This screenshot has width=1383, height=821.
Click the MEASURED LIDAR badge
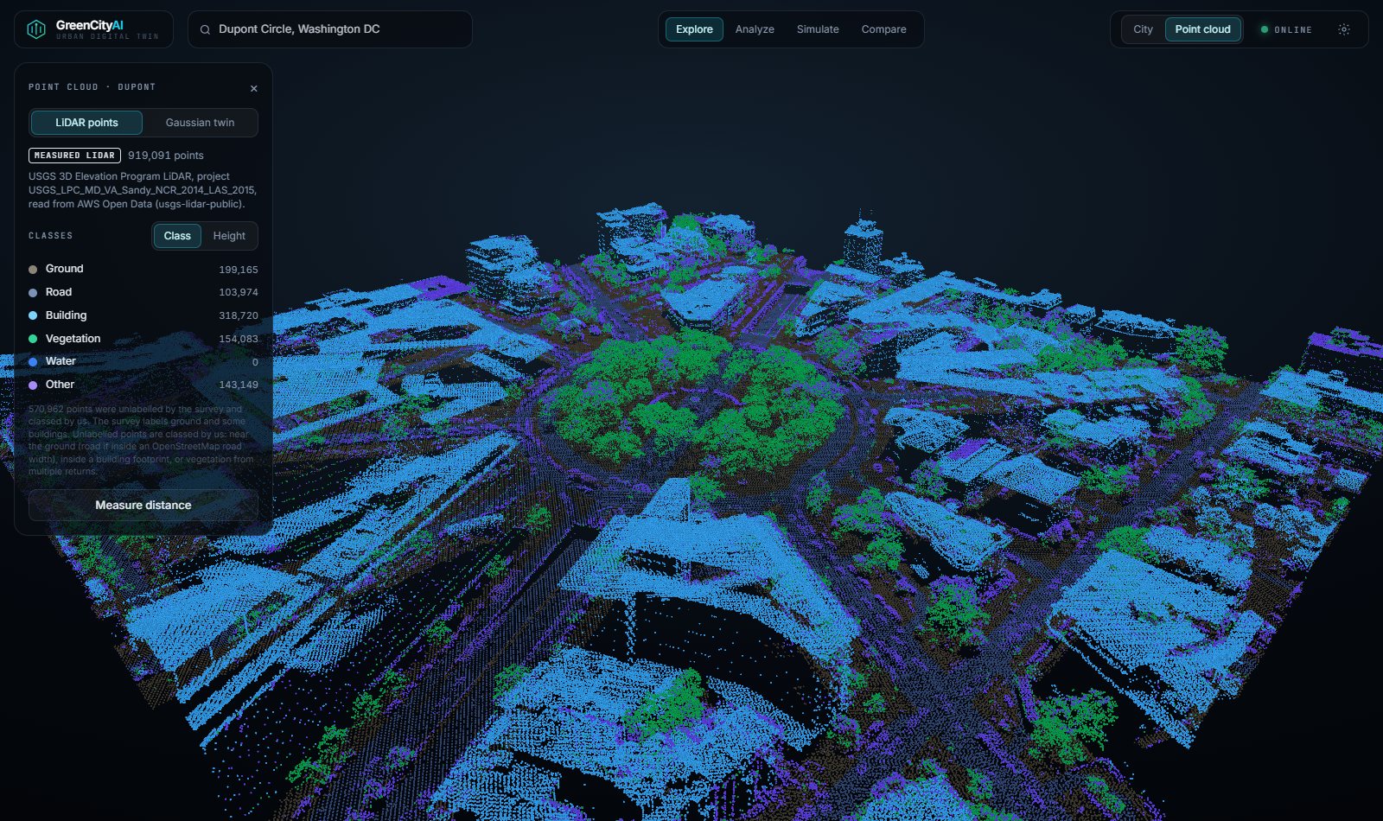coord(74,156)
